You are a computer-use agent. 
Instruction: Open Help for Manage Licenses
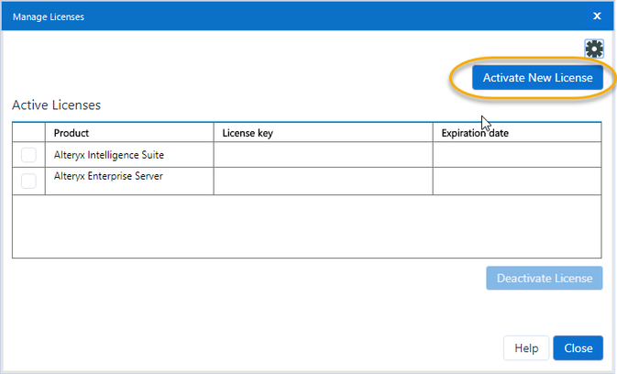point(526,348)
